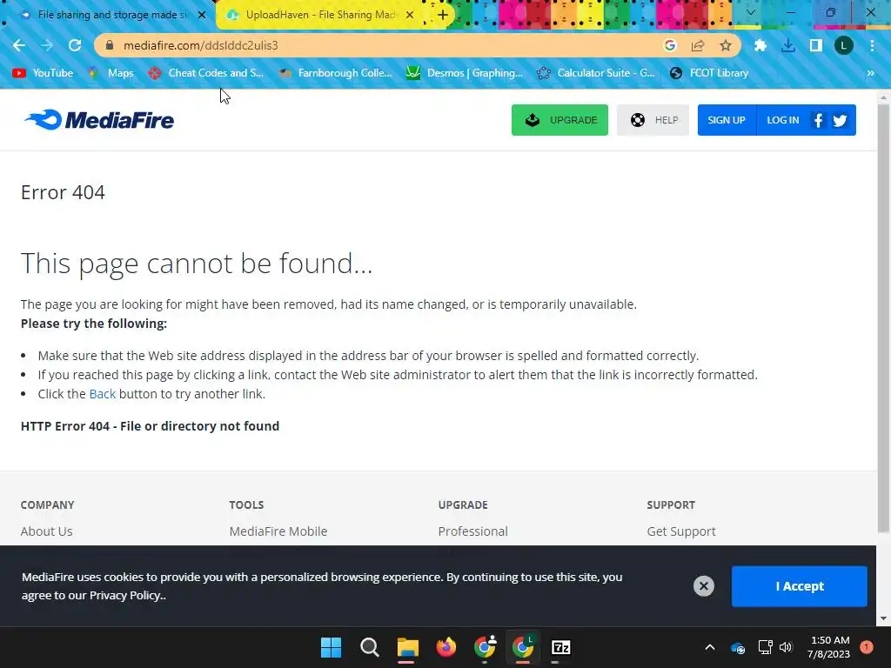Open 7-Zip from taskbar
This screenshot has height=668, width=891.
tap(561, 647)
